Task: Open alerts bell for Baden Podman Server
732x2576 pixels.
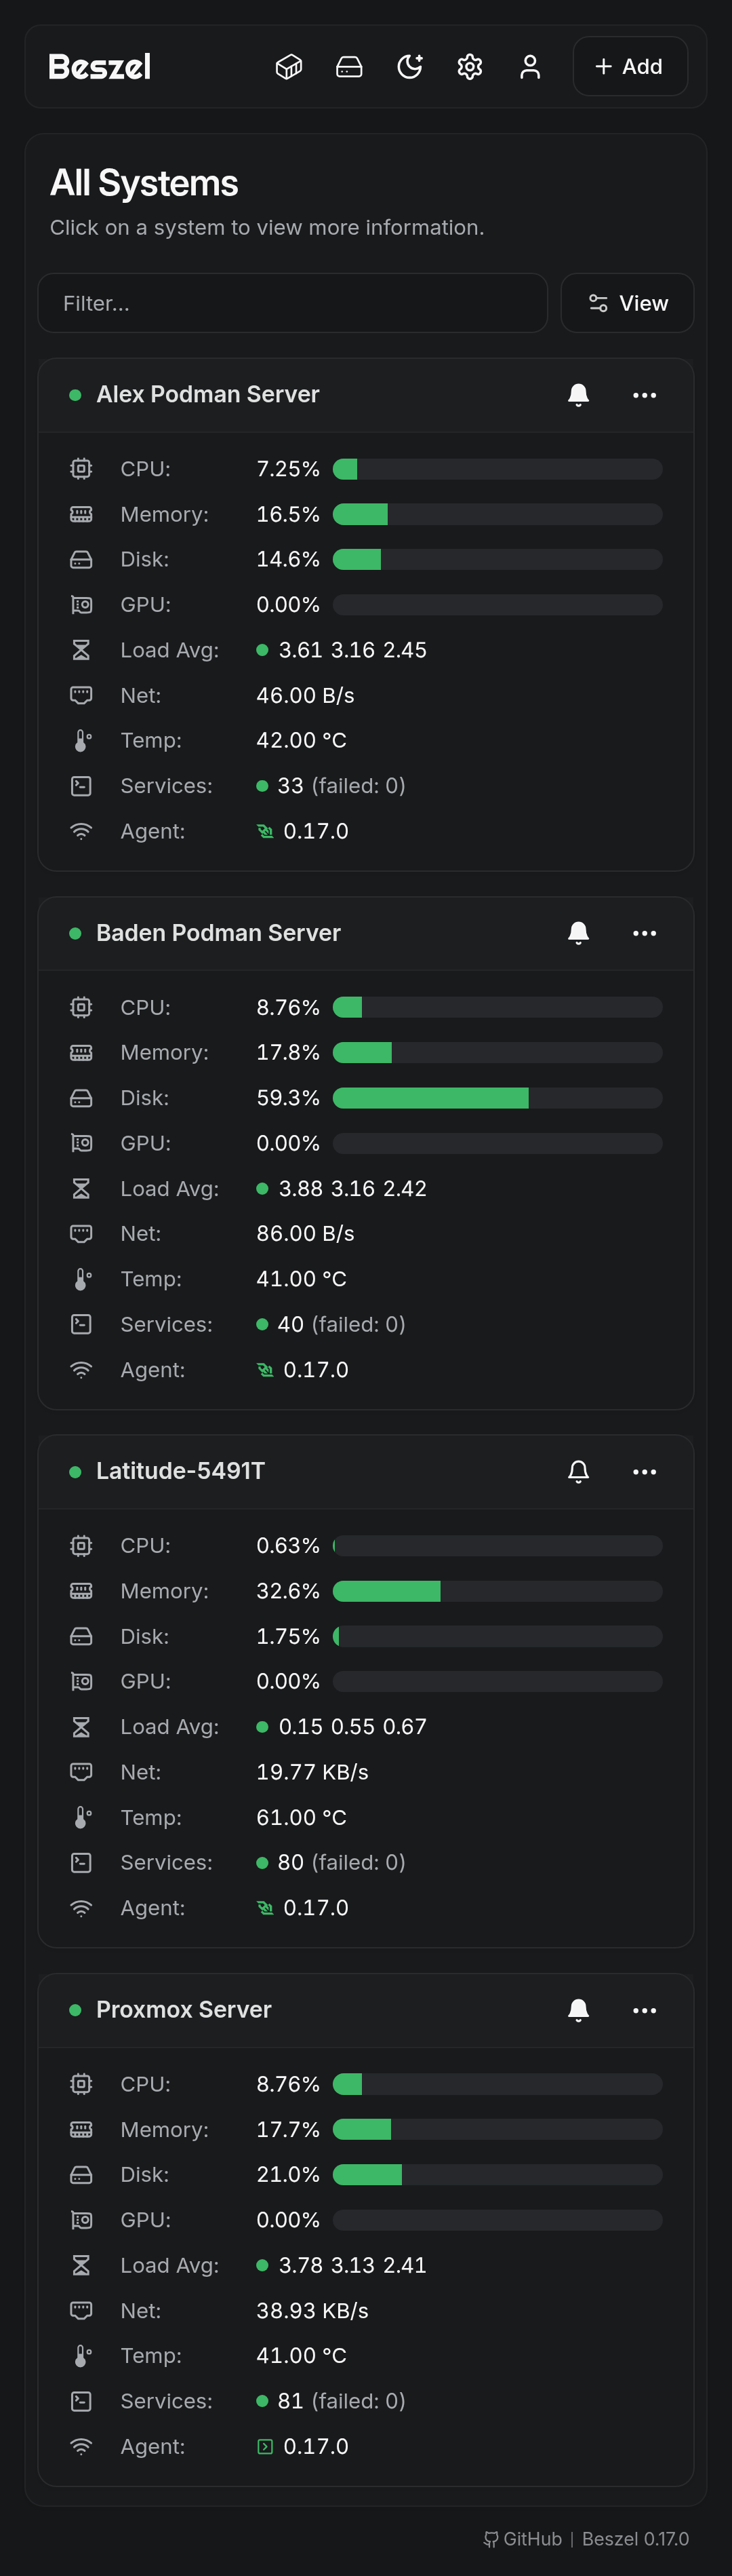Action: click(578, 933)
